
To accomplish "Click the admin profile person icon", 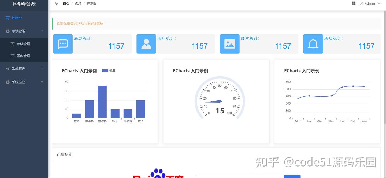I will (x=361, y=3).
